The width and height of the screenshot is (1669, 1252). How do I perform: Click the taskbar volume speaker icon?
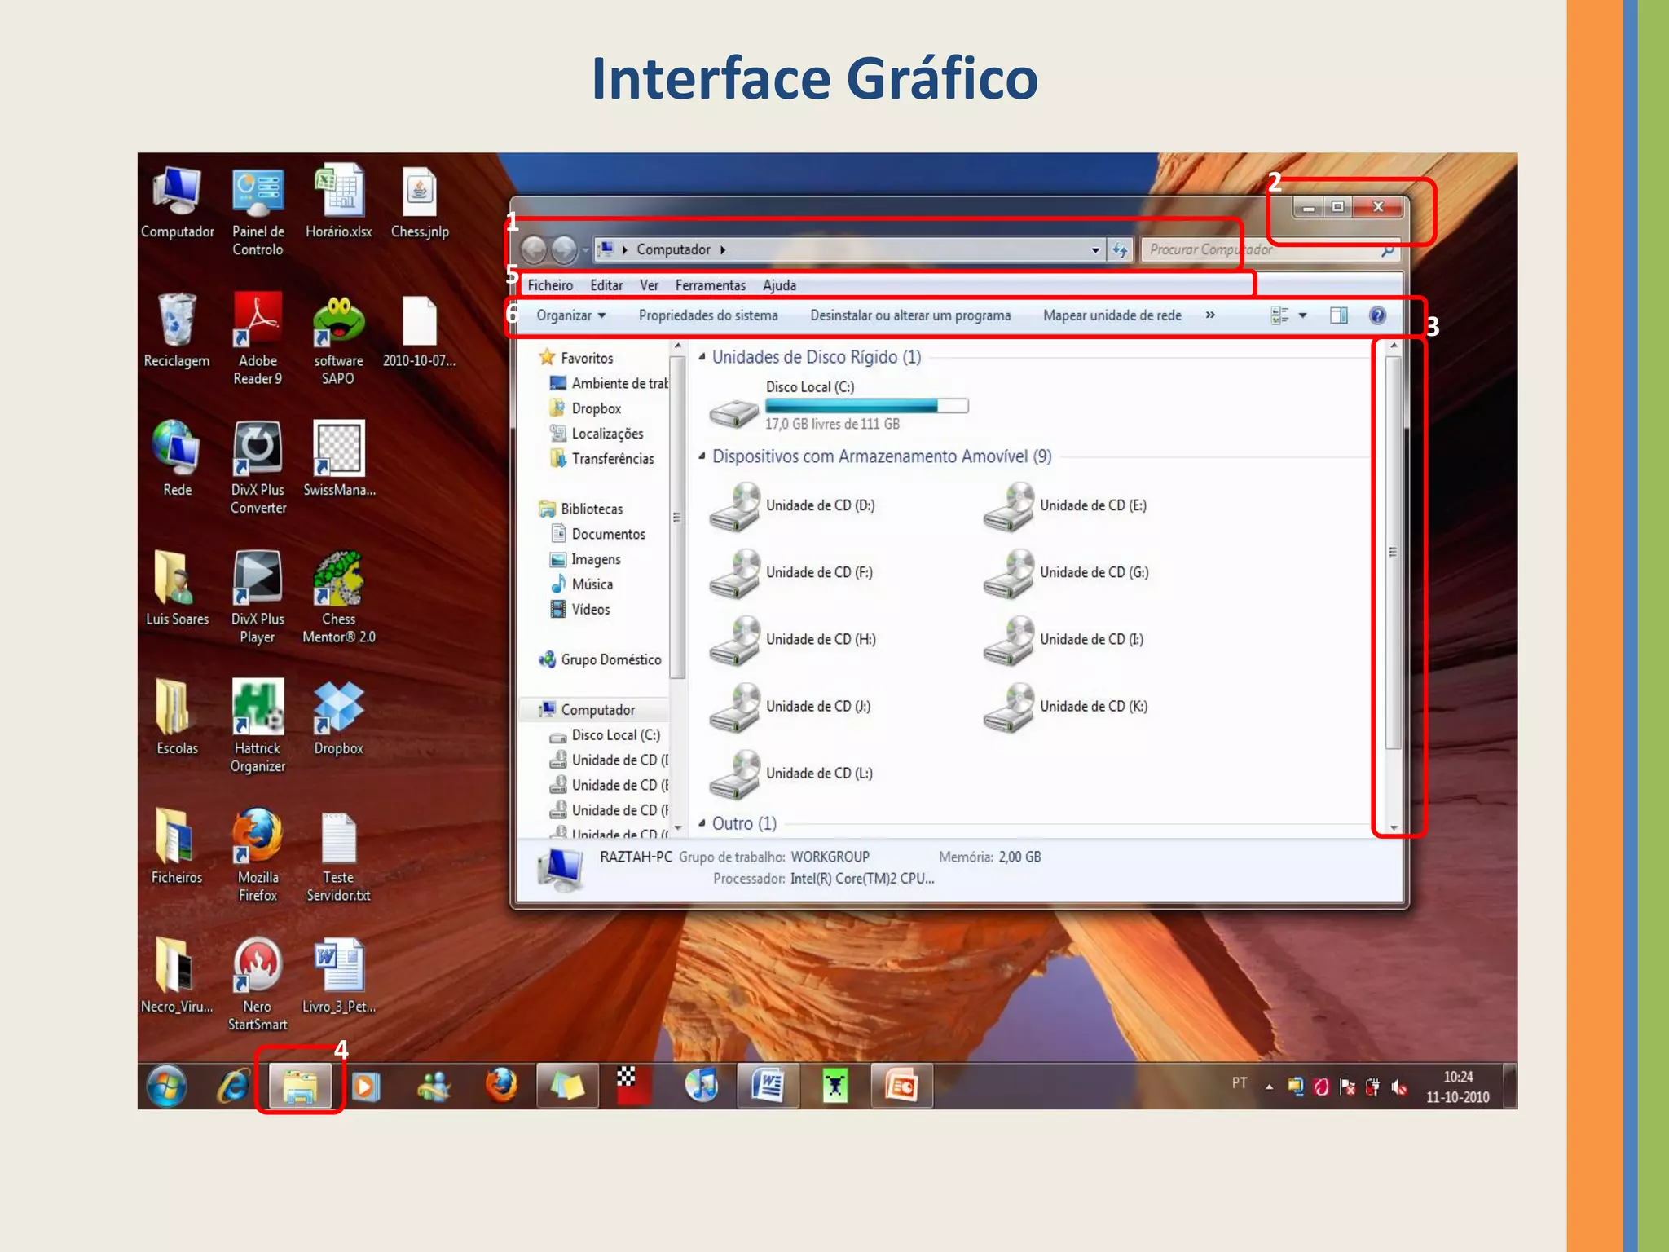[1399, 1087]
